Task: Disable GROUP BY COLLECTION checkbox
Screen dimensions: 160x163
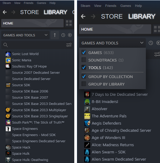Action: pos(84,77)
